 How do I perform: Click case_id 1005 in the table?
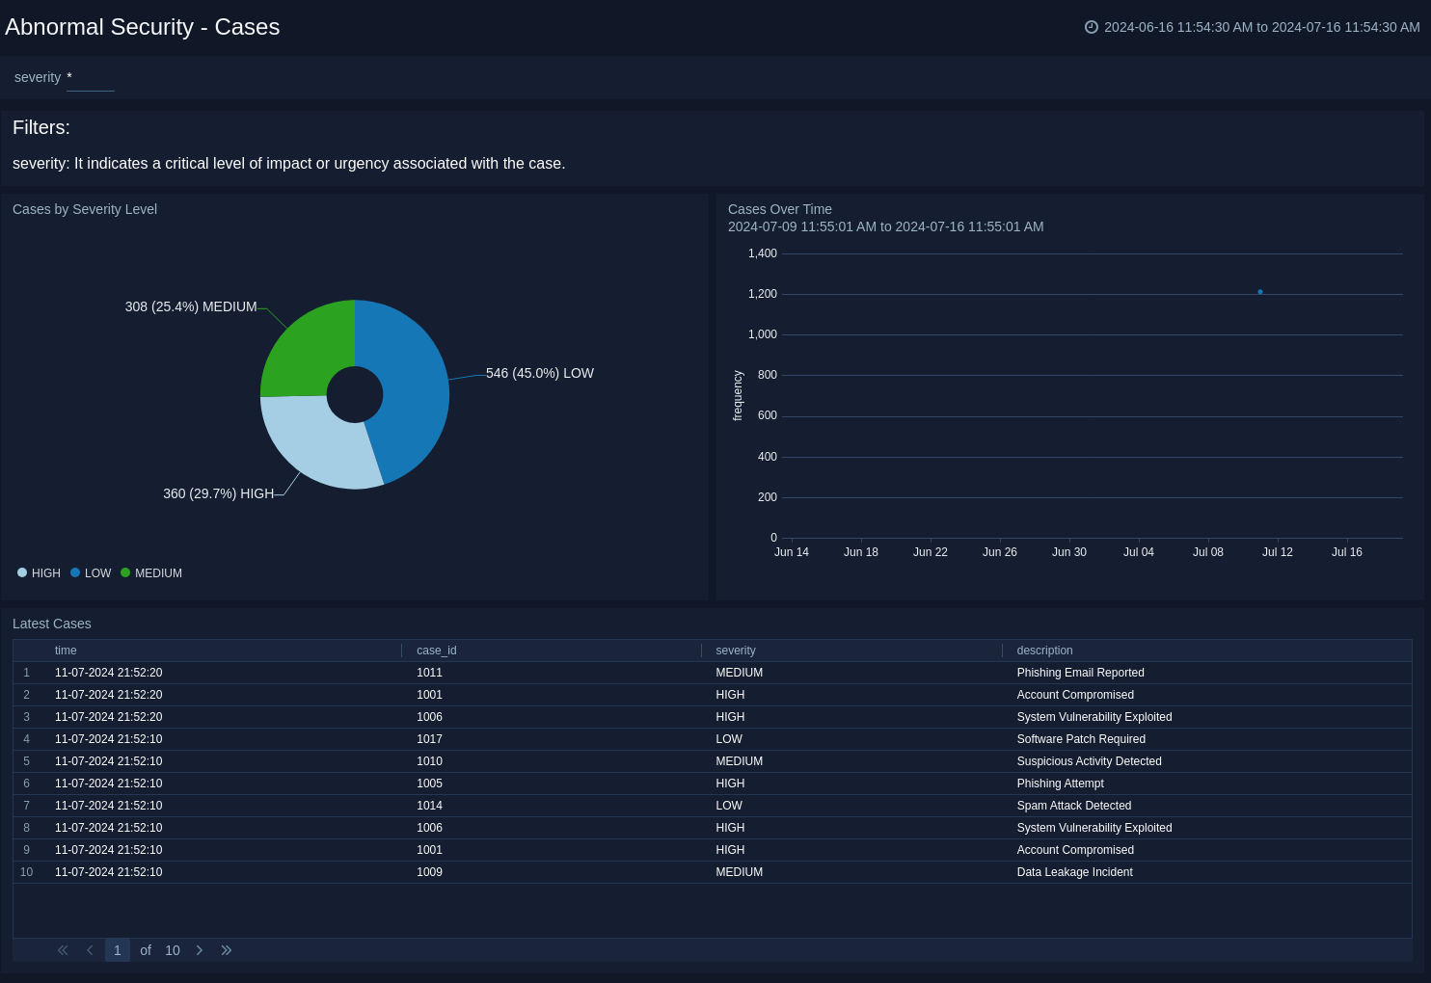[429, 784]
